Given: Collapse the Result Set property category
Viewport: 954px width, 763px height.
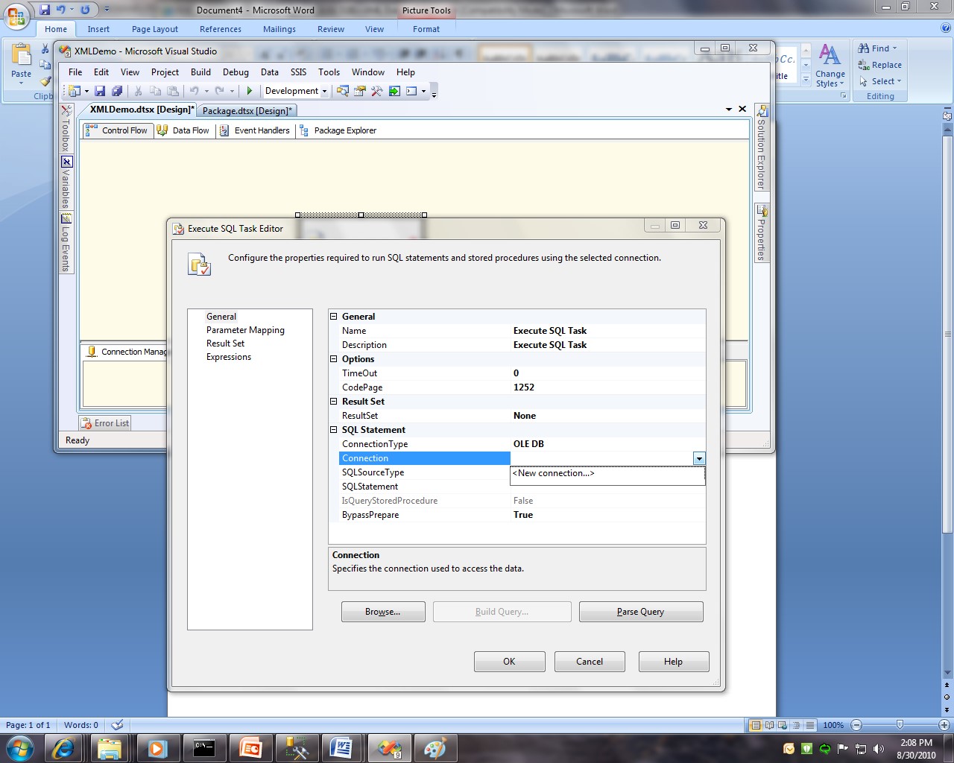Looking at the screenshot, I should pyautogui.click(x=334, y=402).
